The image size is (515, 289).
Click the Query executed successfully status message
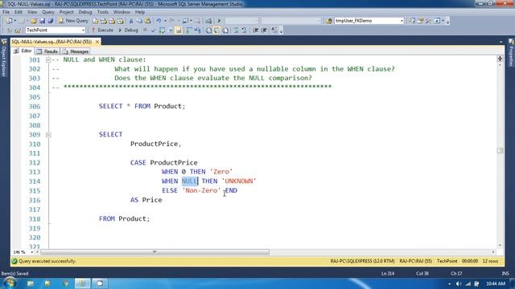[x=47, y=261]
